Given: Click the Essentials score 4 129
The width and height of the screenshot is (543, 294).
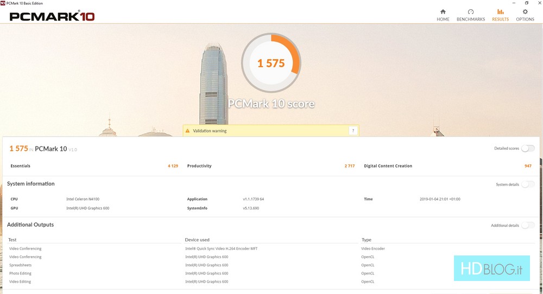Looking at the screenshot, I should coord(173,166).
